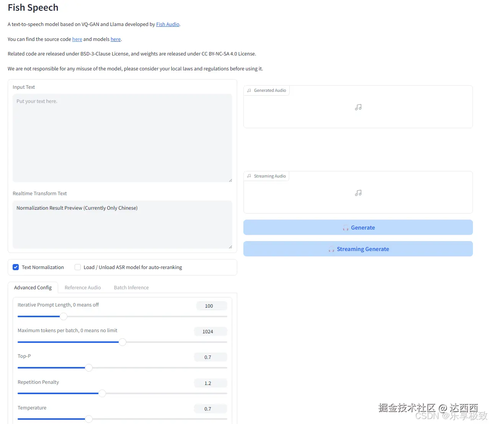Viewport: 489px width, 424px height.
Task: Click the Streaming Audio label
Action: 270,176
